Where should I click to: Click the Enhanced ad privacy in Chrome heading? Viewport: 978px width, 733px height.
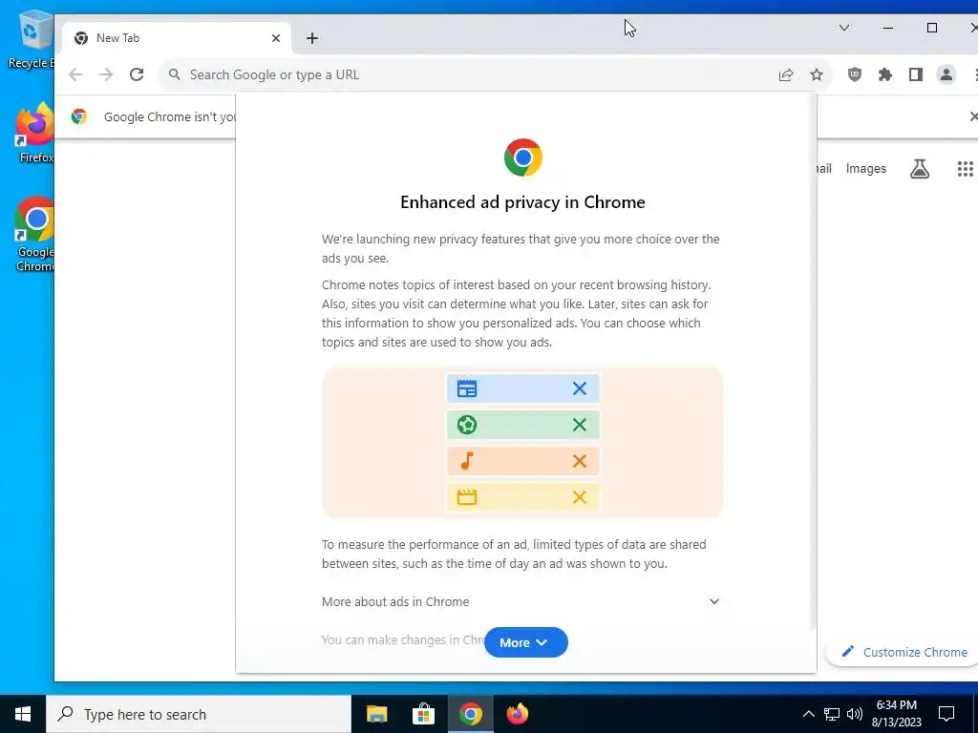tap(522, 202)
